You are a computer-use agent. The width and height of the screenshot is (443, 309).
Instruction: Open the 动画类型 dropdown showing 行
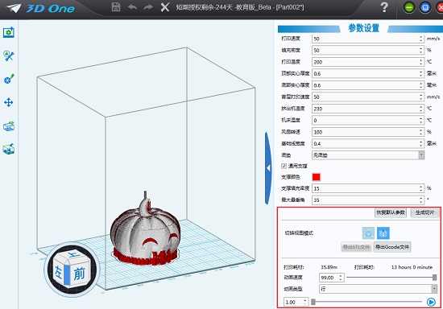coord(378,289)
